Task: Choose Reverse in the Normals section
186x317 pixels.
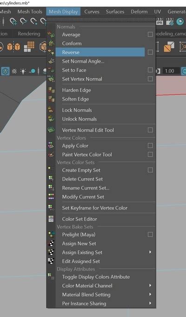Action: 100,52
